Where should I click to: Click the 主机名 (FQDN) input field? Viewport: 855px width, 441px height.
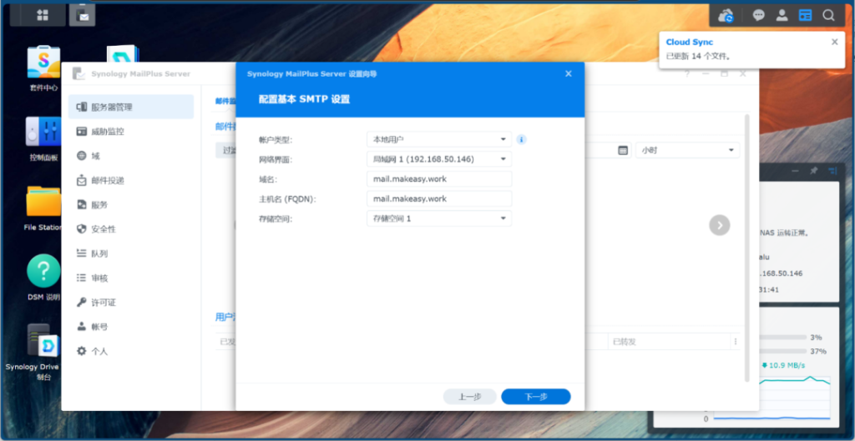(439, 198)
